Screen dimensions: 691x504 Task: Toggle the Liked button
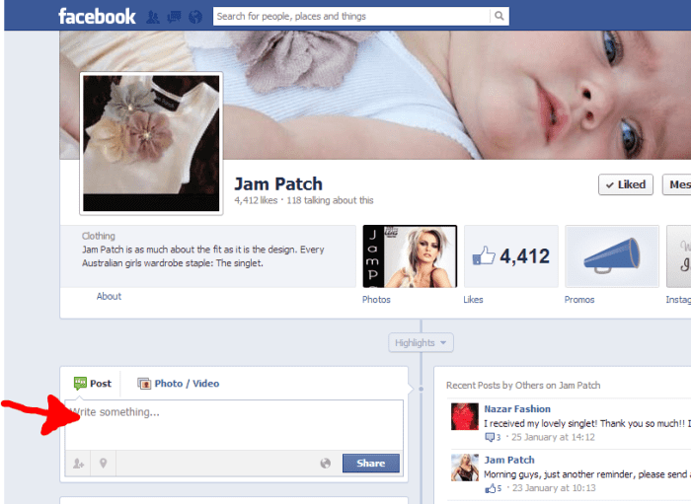pyautogui.click(x=626, y=184)
